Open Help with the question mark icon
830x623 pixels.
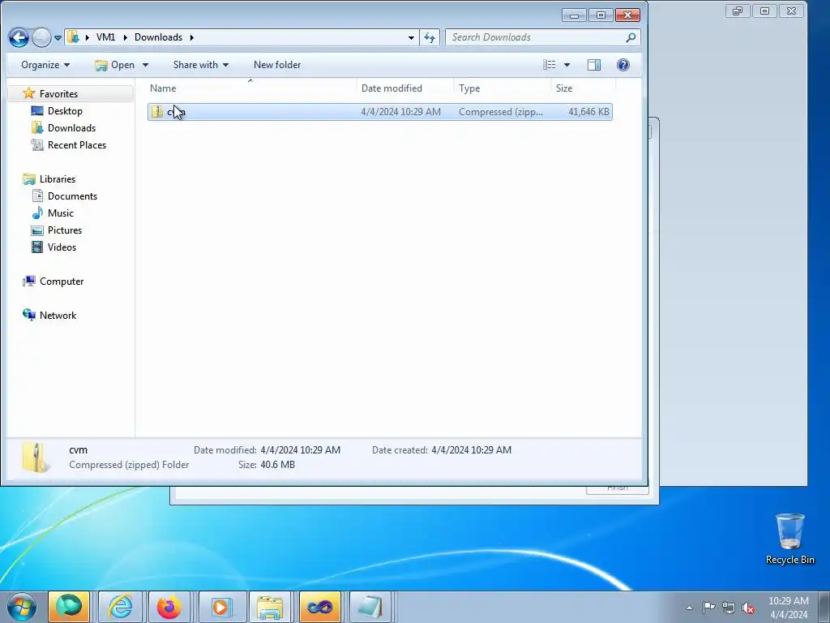tap(623, 65)
